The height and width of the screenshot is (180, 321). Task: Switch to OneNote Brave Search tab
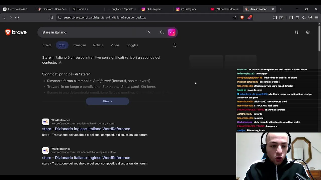tap(52, 9)
